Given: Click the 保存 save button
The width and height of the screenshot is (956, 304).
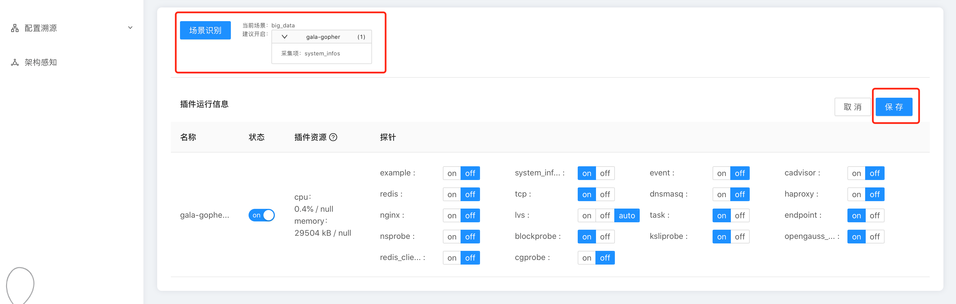Looking at the screenshot, I should pos(894,107).
